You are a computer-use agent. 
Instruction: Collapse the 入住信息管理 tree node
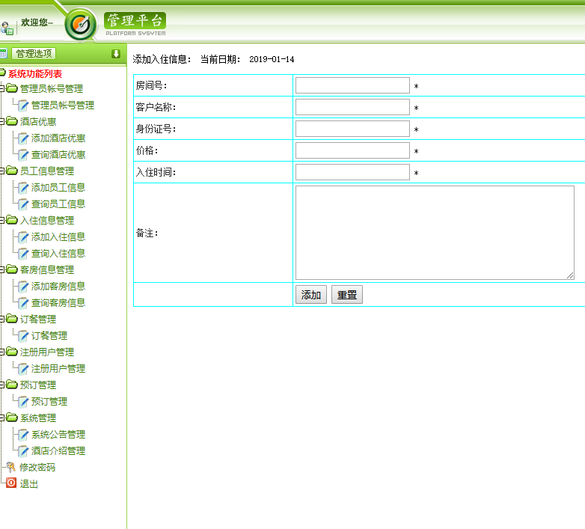click(1, 221)
